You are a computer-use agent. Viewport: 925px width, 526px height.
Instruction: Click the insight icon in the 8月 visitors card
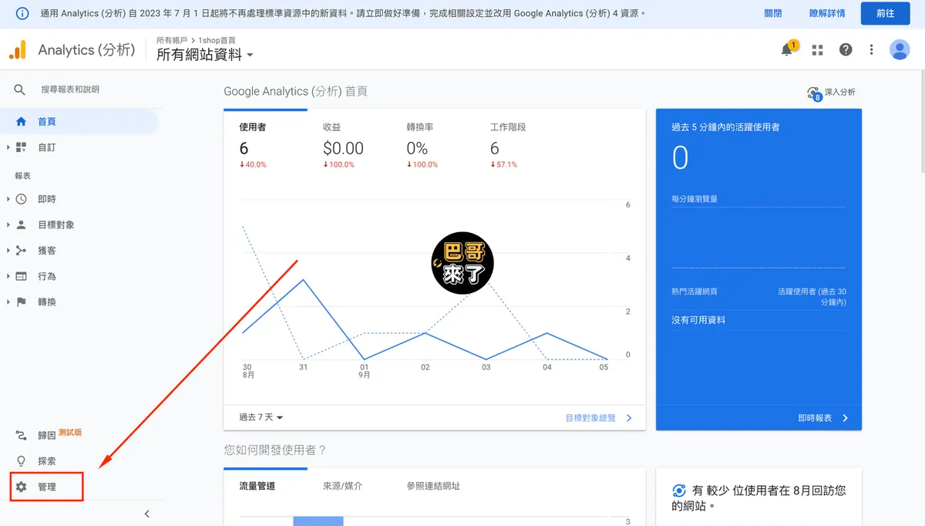pos(679,491)
